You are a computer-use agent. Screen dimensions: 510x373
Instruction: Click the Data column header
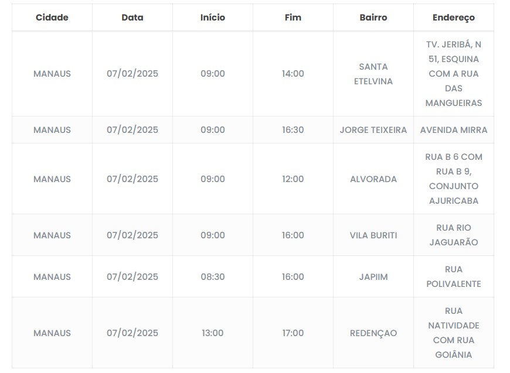coord(132,18)
